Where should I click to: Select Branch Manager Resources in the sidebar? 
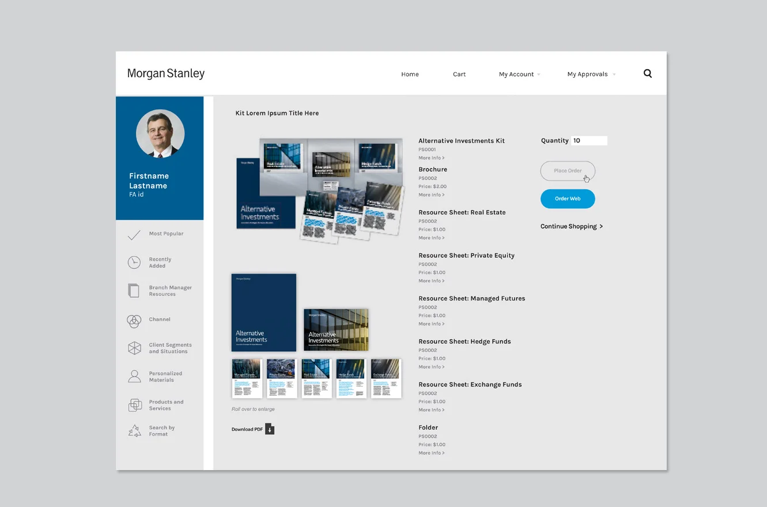click(171, 291)
